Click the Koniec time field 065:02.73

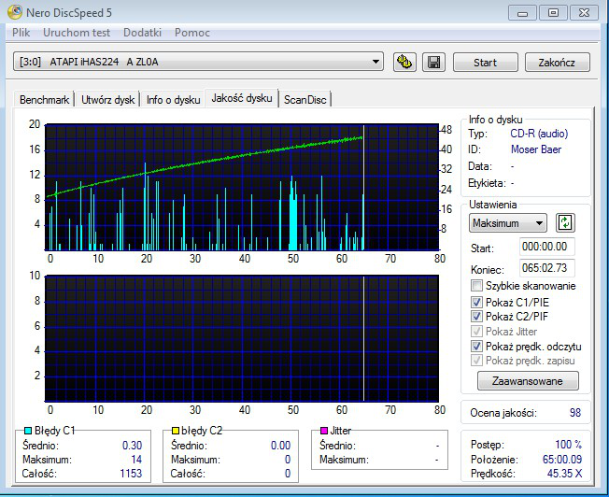click(x=546, y=268)
